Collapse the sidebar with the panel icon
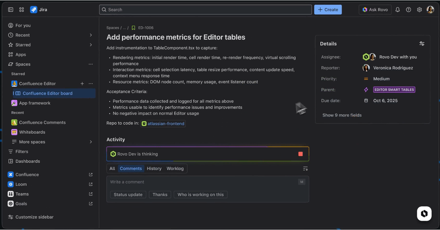This screenshot has width=440, height=230. point(11,10)
